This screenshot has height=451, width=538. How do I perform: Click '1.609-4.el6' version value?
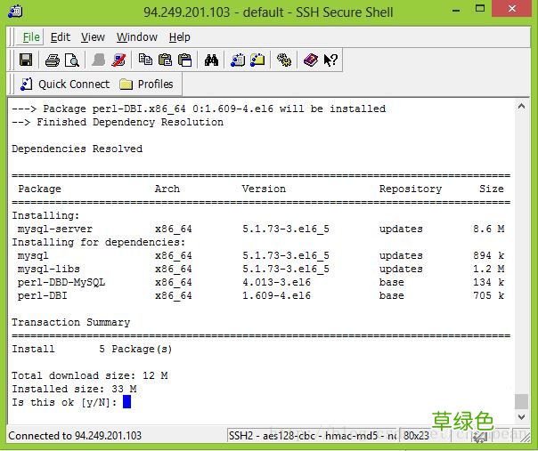[276, 295]
